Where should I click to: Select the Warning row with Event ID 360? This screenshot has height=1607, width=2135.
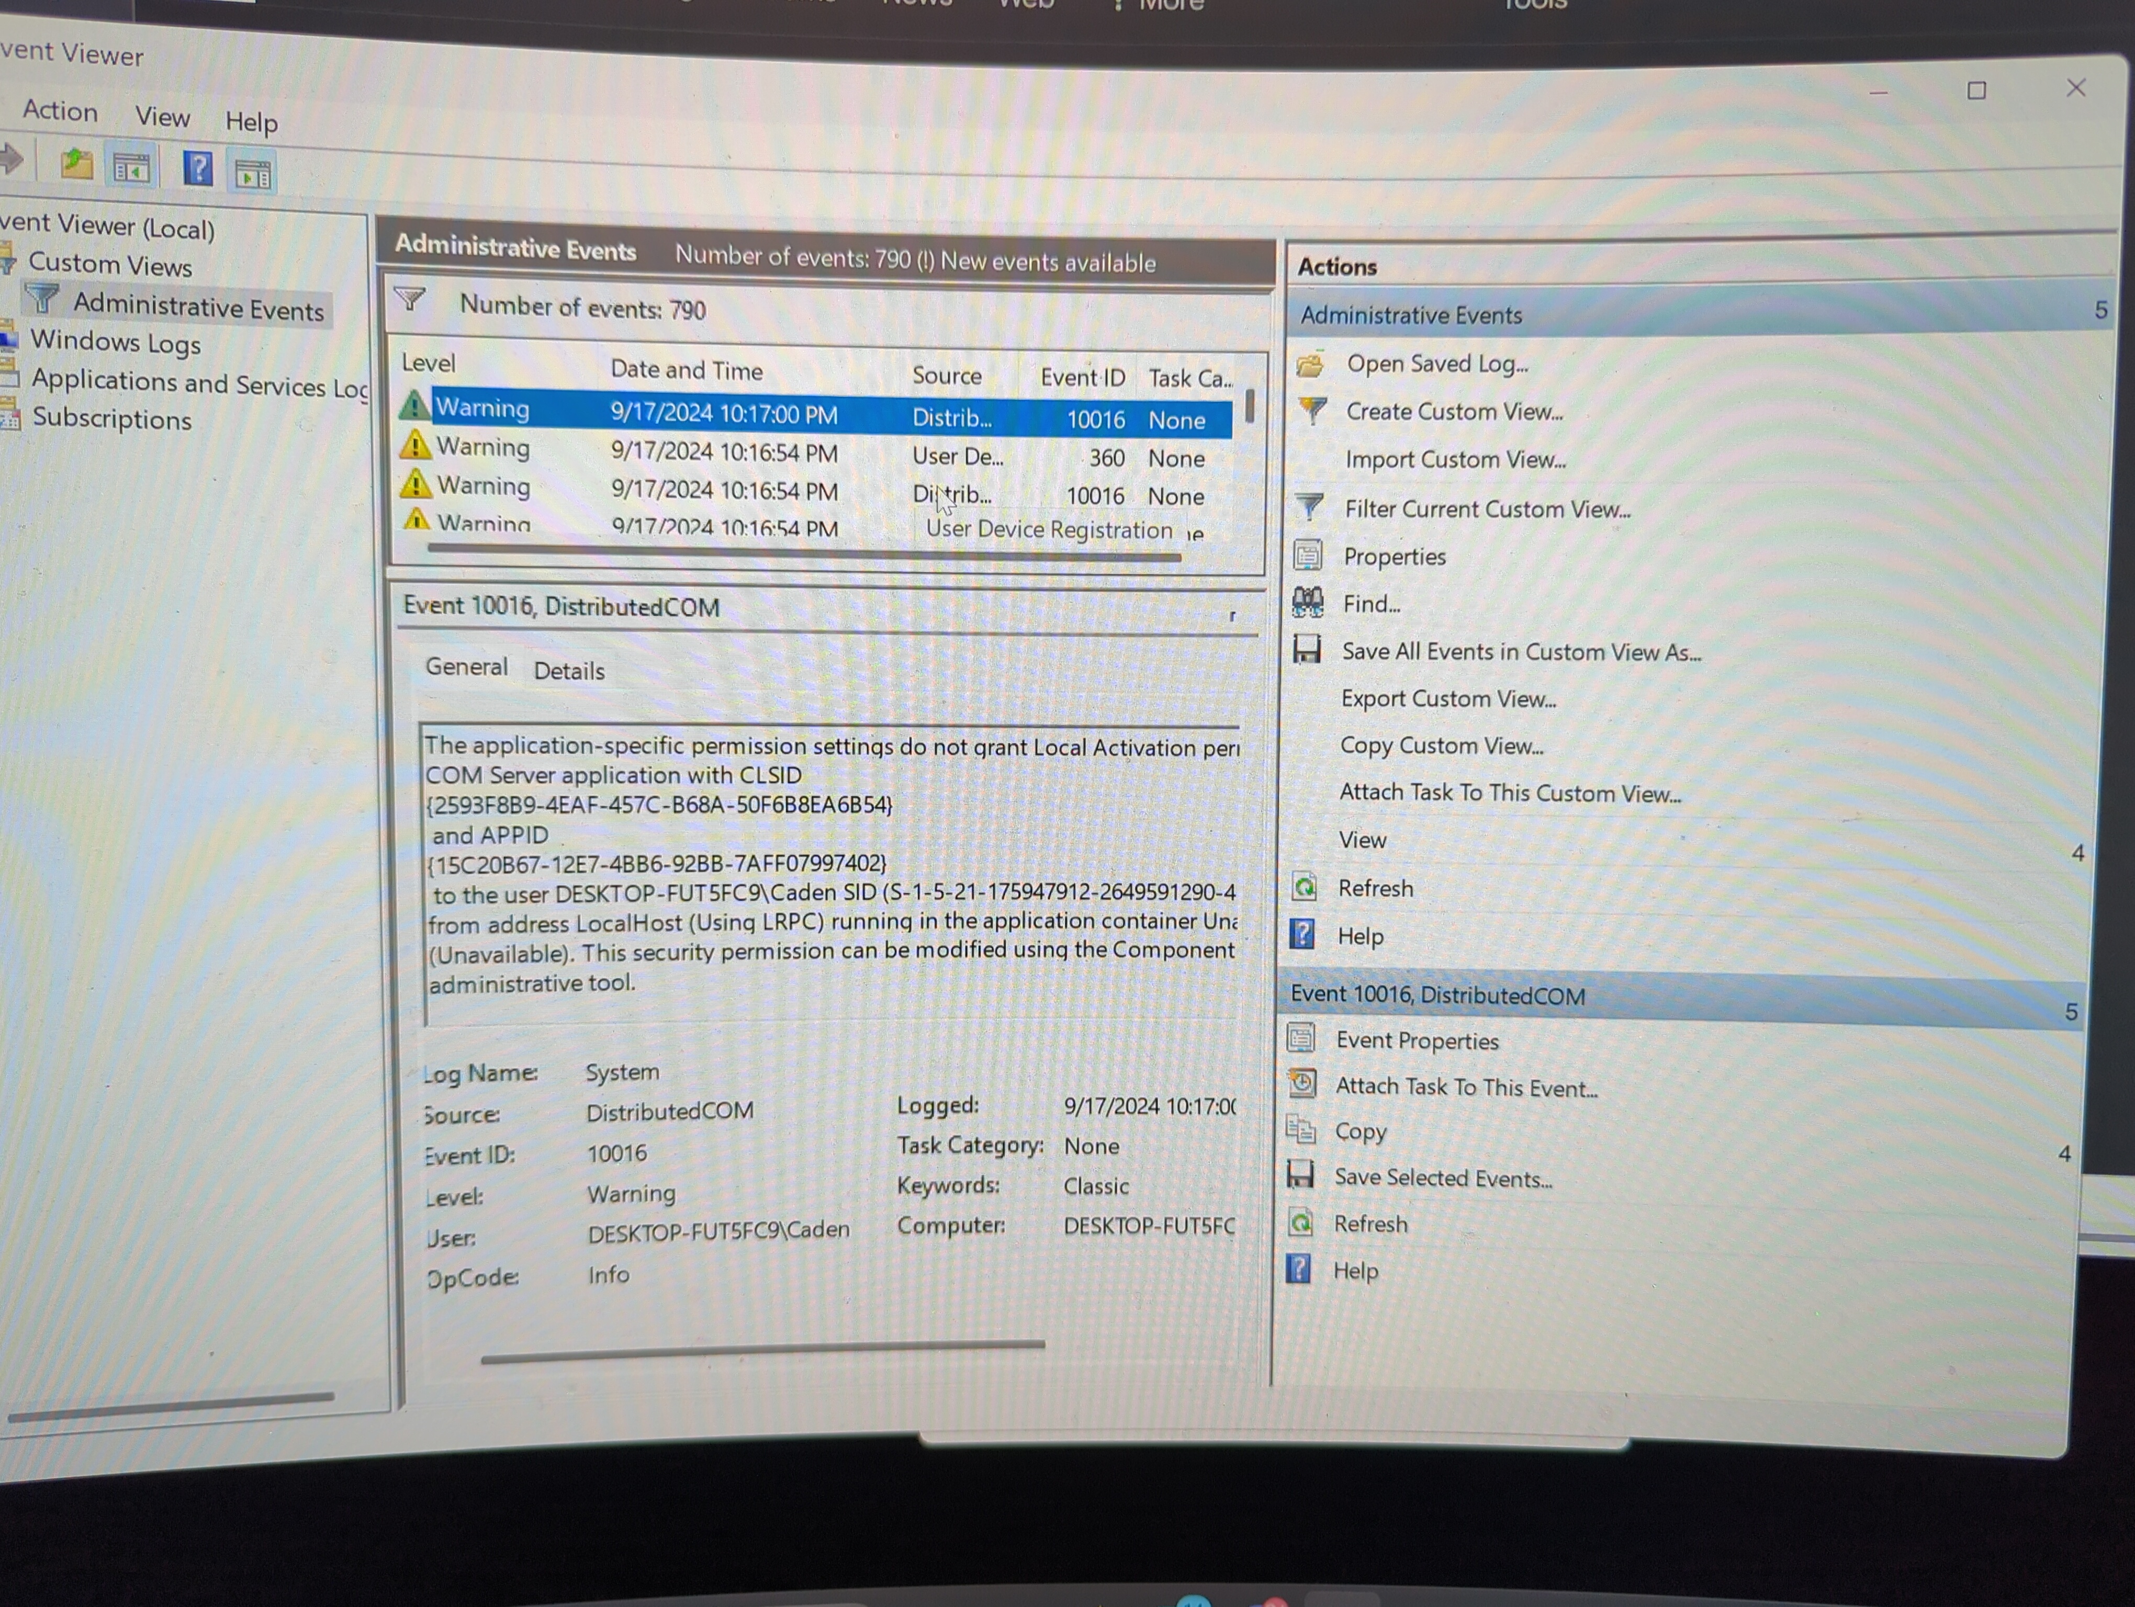(x=816, y=452)
